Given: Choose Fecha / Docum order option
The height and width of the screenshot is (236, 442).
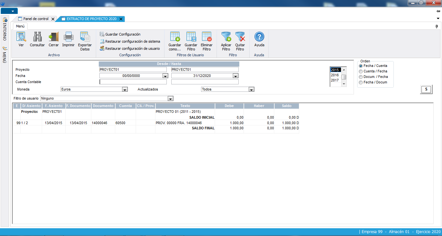Looking at the screenshot, I should [361, 82].
